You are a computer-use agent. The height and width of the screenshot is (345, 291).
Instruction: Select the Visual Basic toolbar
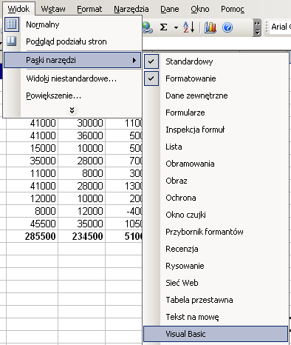coord(216,334)
